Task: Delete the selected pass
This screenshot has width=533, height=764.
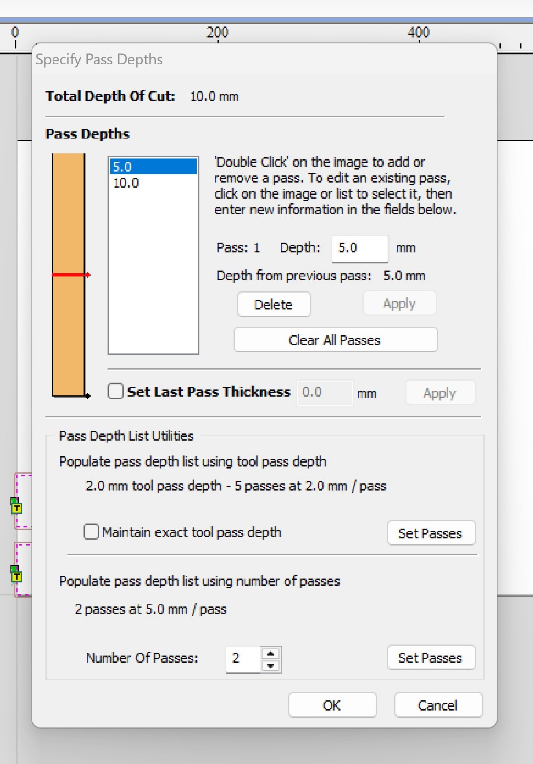Action: pyautogui.click(x=274, y=305)
